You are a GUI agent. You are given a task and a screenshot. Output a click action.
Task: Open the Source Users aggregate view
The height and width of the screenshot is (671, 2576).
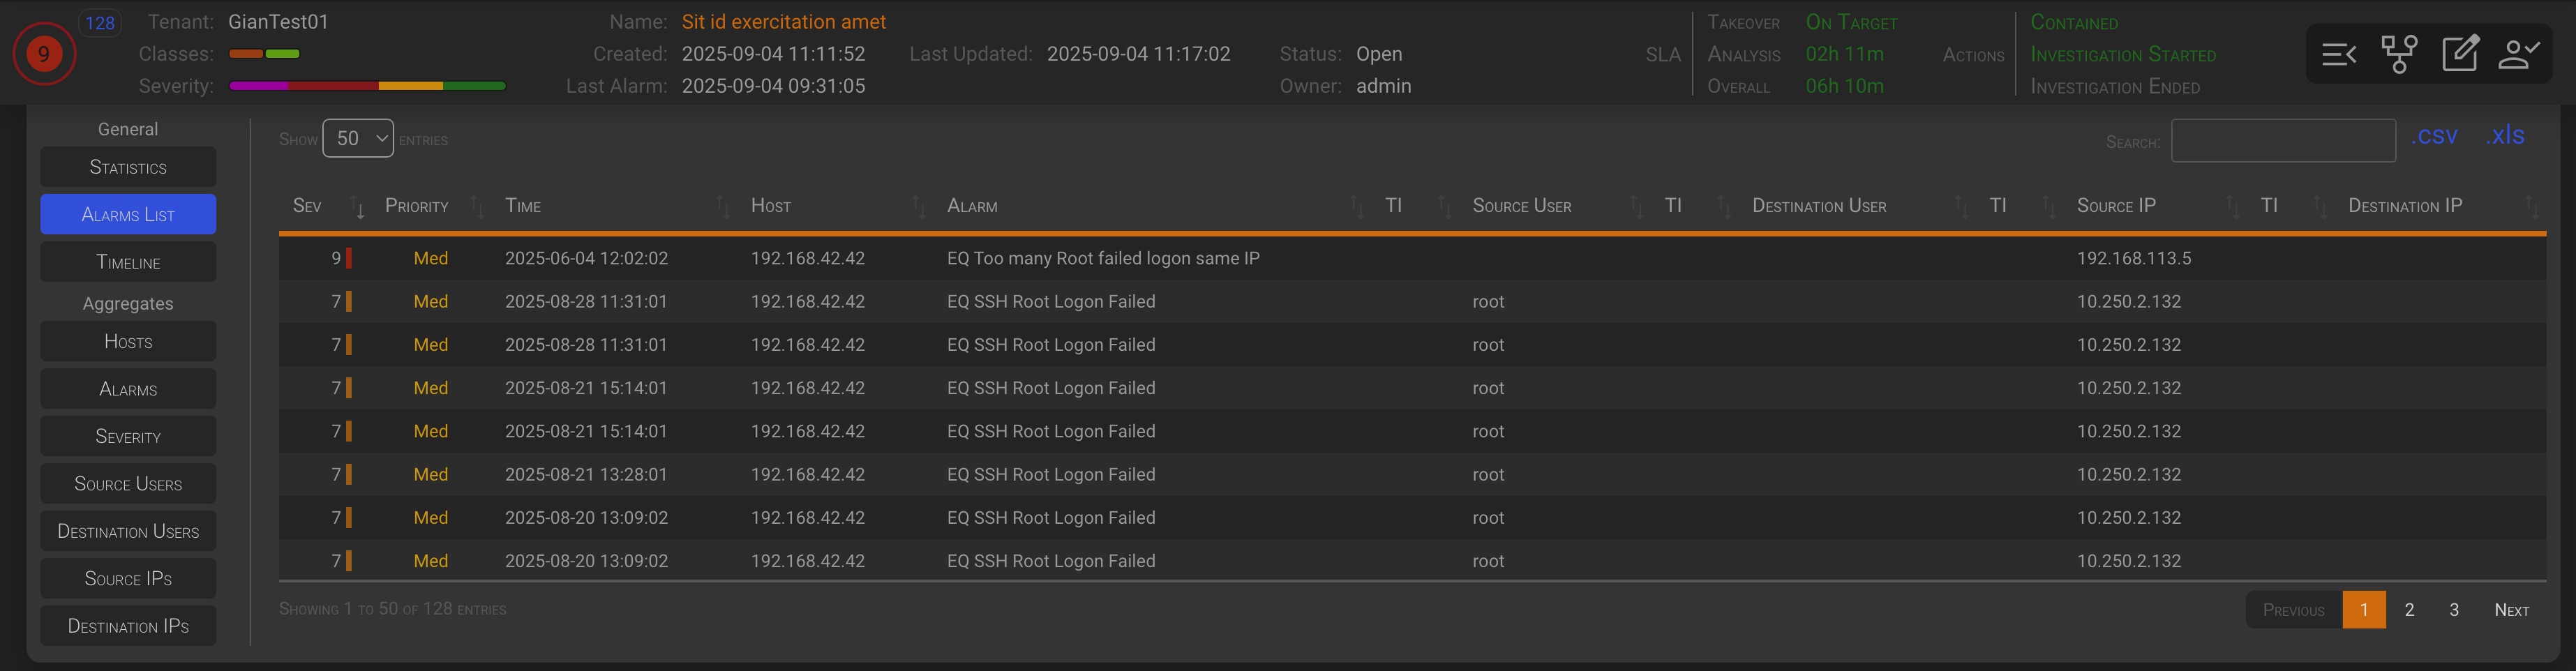click(128, 484)
